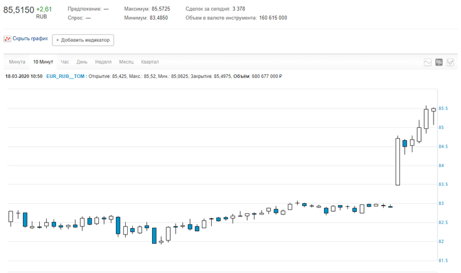Show the День interval
The height and width of the screenshot is (273, 461).
click(82, 62)
